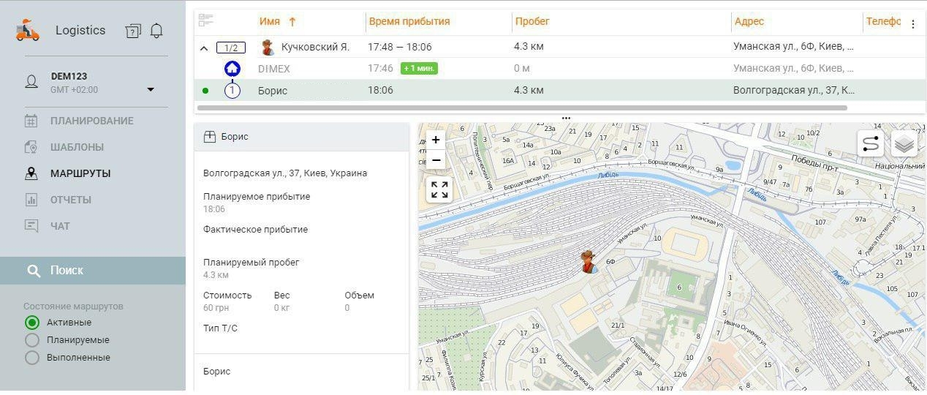Zoom in the map with plus button
This screenshot has height=395, width=927.
(436, 140)
